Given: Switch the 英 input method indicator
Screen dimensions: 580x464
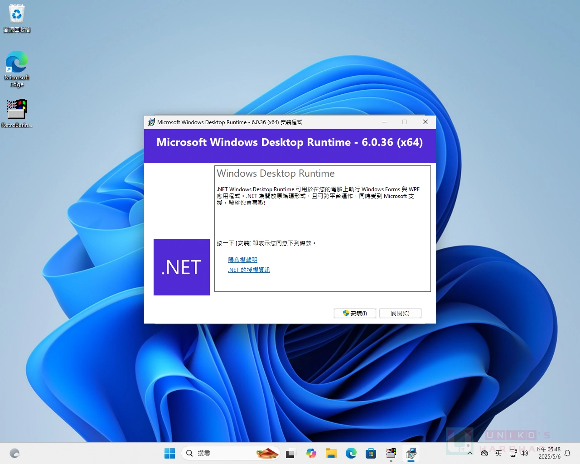Looking at the screenshot, I should 498,453.
